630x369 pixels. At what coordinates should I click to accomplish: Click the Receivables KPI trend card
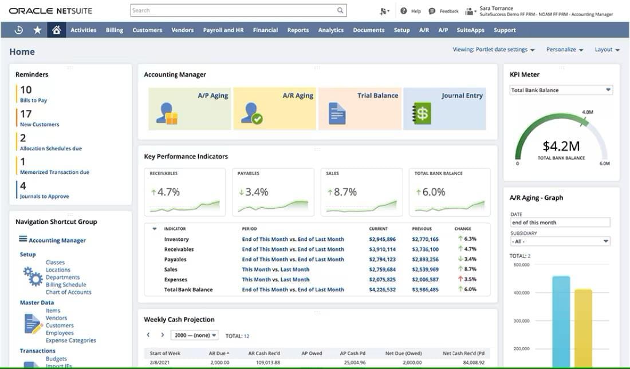[185, 192]
